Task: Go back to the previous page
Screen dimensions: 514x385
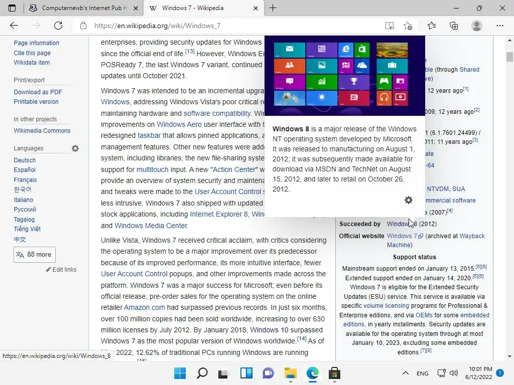Action: (14, 26)
